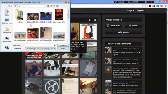The height and width of the screenshot is (94, 168).
Task: Click the heart bookmark icon in address bar
Action: tap(145, 6)
